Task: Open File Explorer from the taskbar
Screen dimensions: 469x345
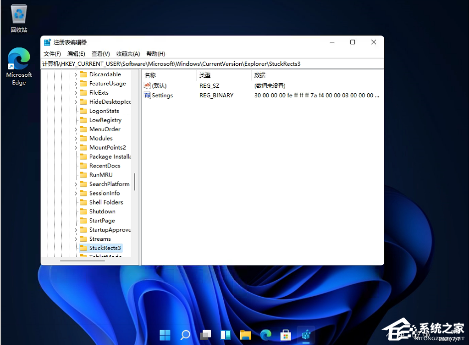Action: pos(245,335)
